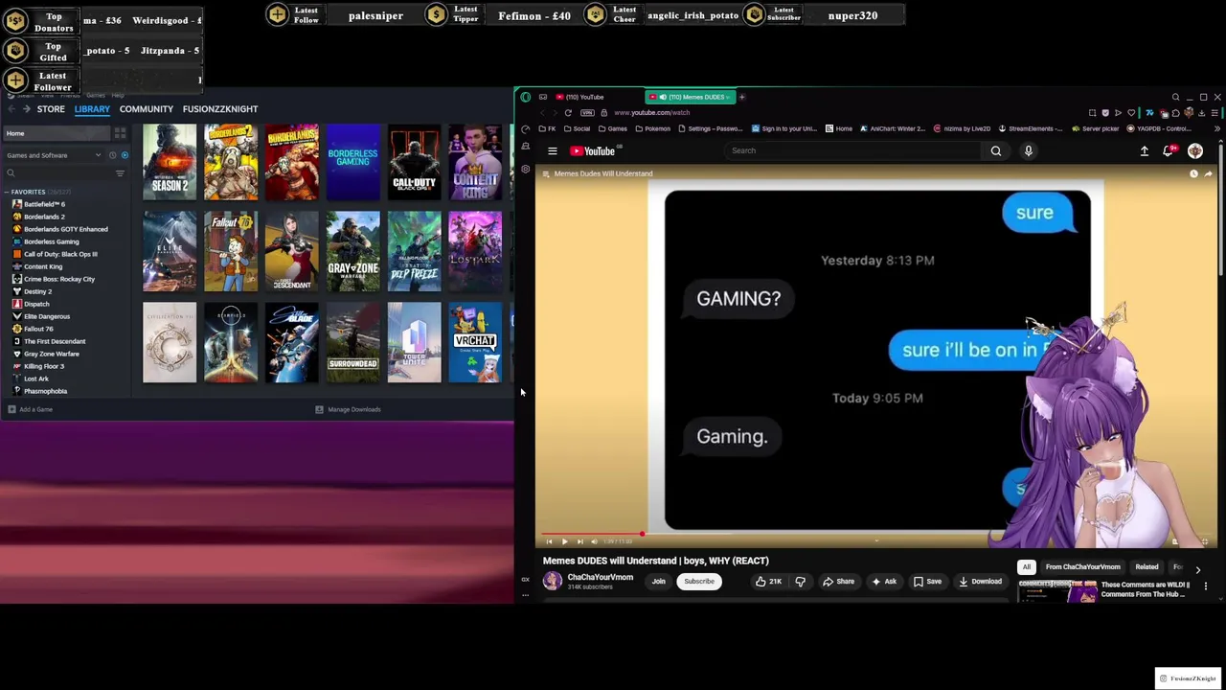
Task: Open Games and Software dropdown
Action: click(x=54, y=155)
